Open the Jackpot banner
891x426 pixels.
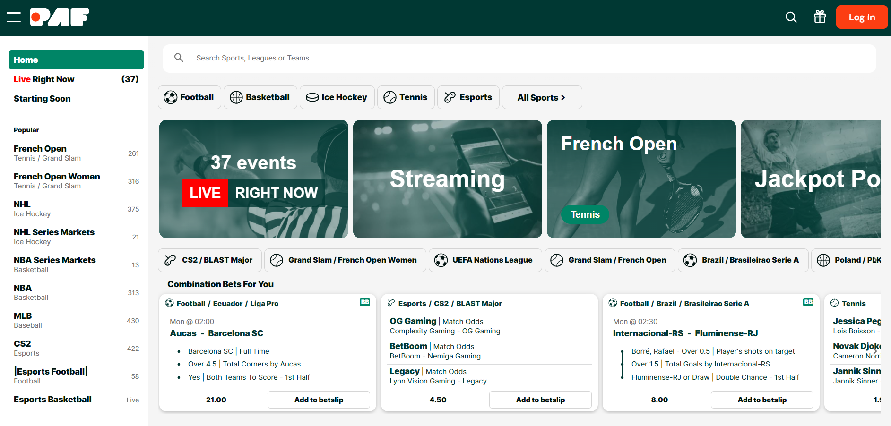[811, 179]
